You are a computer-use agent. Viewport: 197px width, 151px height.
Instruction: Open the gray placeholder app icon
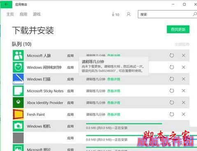click(18, 138)
